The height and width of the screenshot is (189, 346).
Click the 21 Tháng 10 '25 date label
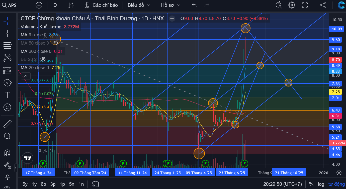click(x=289, y=173)
